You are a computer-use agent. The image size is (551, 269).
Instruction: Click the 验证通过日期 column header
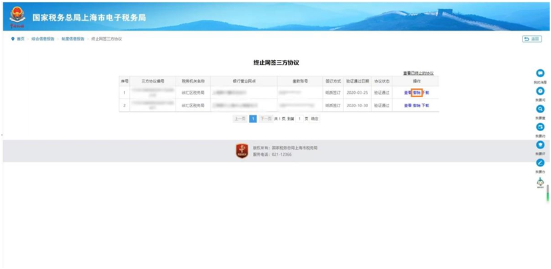(x=357, y=81)
